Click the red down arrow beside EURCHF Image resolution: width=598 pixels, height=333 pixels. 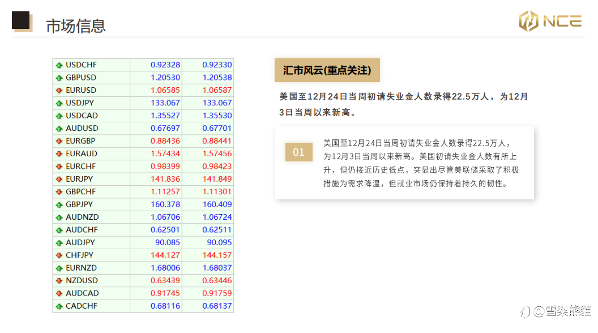coord(59,166)
